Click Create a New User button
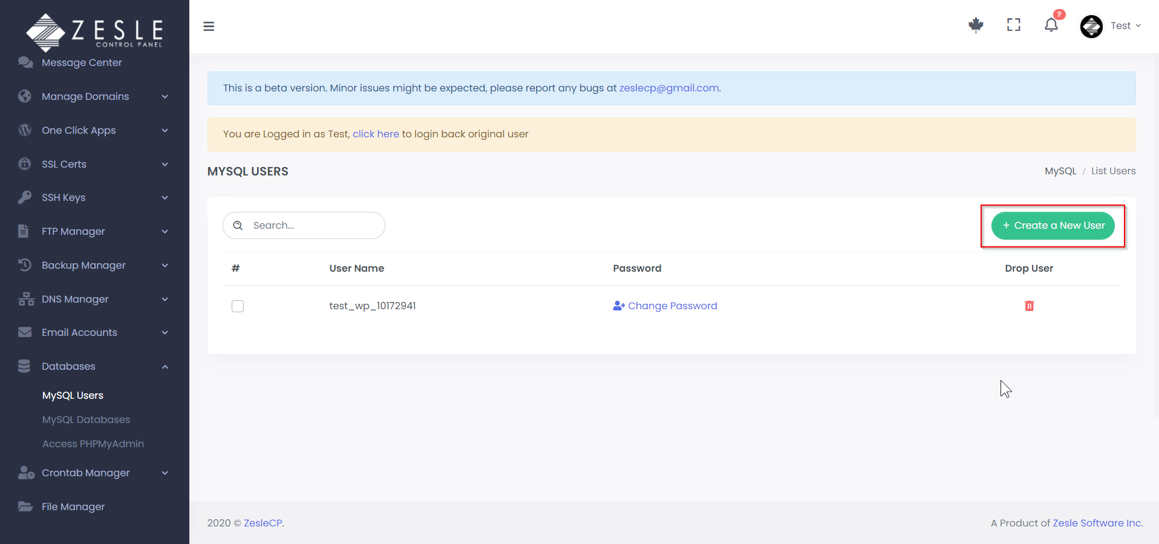Image resolution: width=1159 pixels, height=544 pixels. click(x=1053, y=226)
